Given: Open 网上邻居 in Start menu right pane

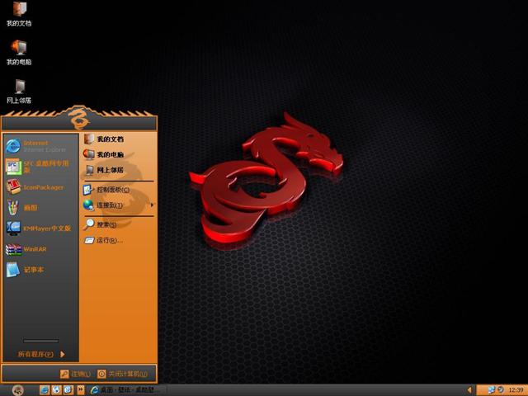Looking at the screenshot, I should pos(119,170).
